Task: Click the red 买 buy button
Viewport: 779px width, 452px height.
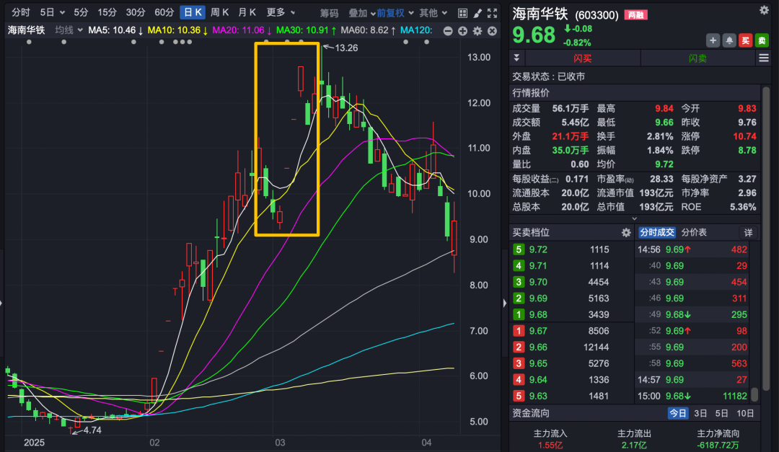Action: click(745, 40)
